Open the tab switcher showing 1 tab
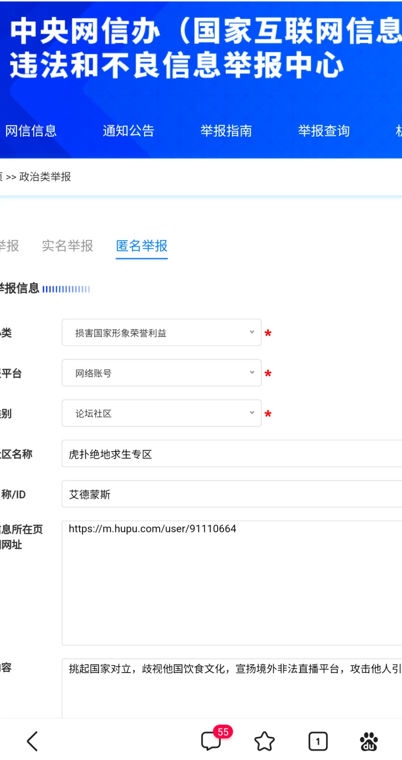 coord(318,741)
